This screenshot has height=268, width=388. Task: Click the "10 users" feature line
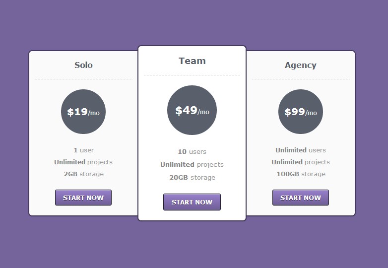[x=192, y=151]
